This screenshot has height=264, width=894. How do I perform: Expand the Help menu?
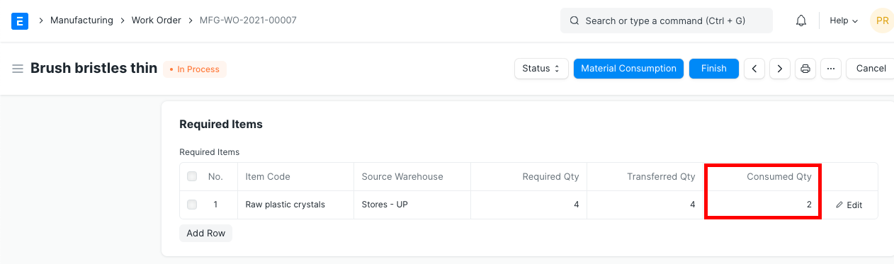[844, 21]
